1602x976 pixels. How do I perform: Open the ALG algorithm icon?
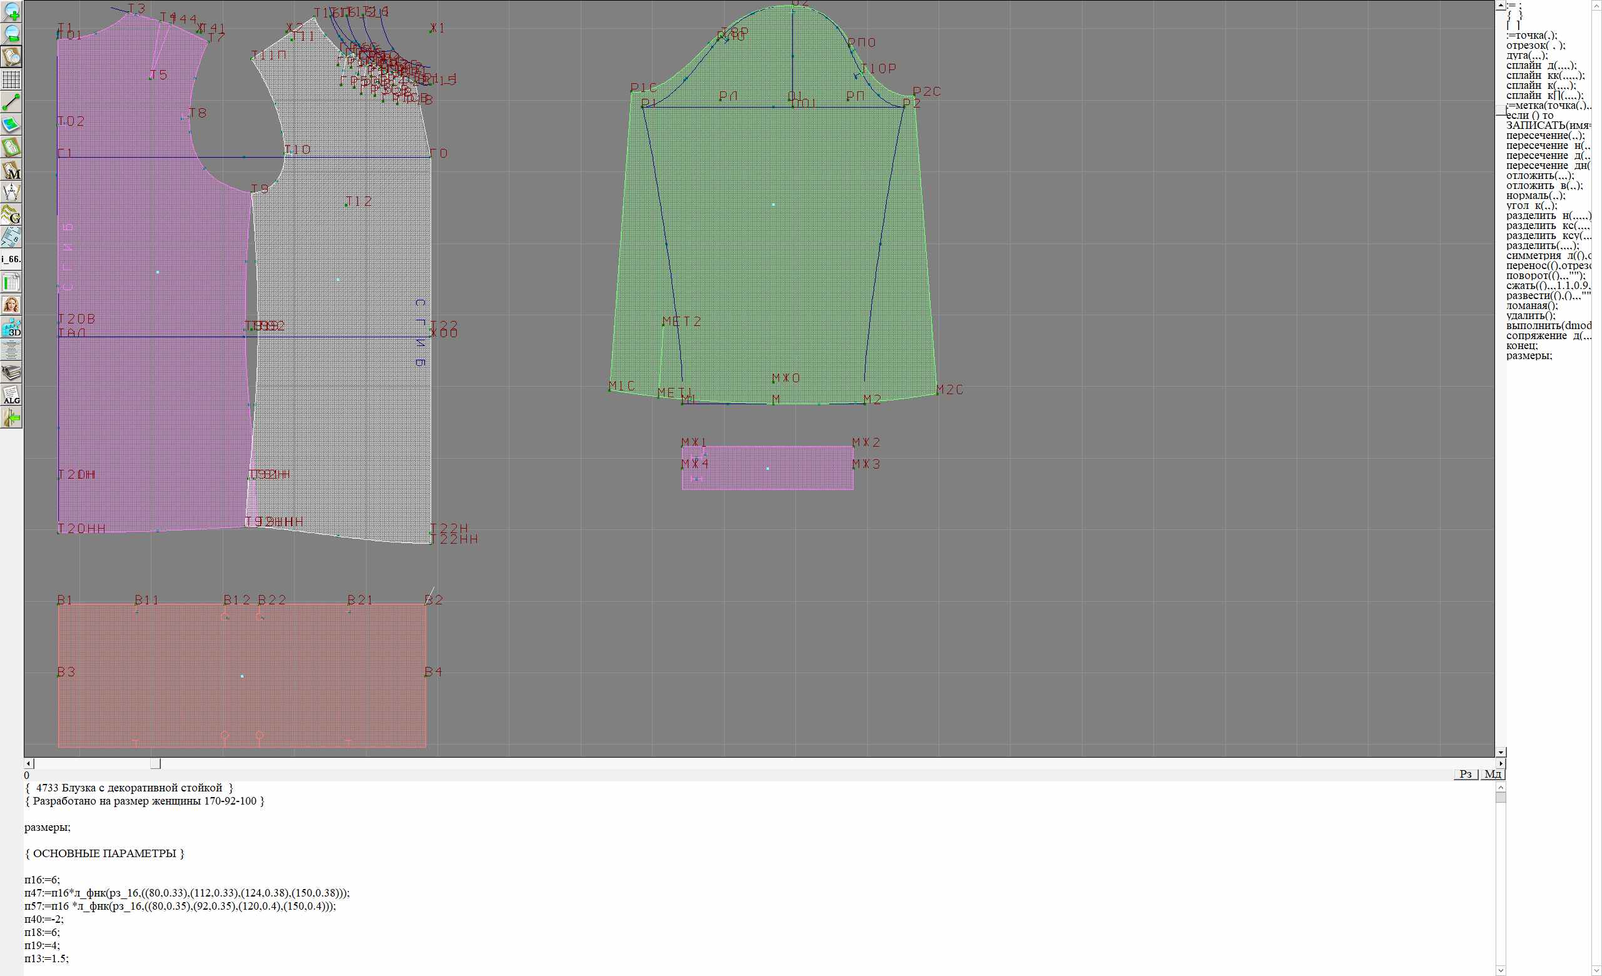tap(12, 395)
